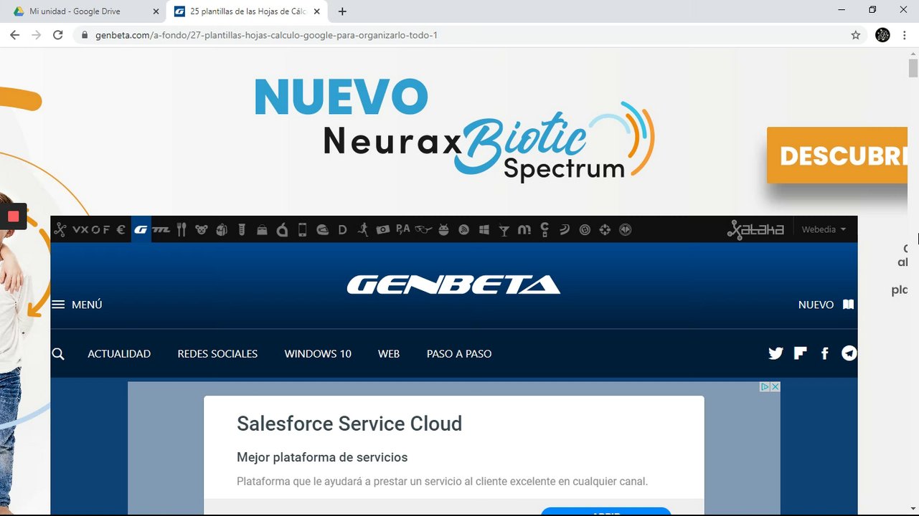This screenshot has width=919, height=516.
Task: Open the teddy bear parenting site icon
Action: (202, 229)
